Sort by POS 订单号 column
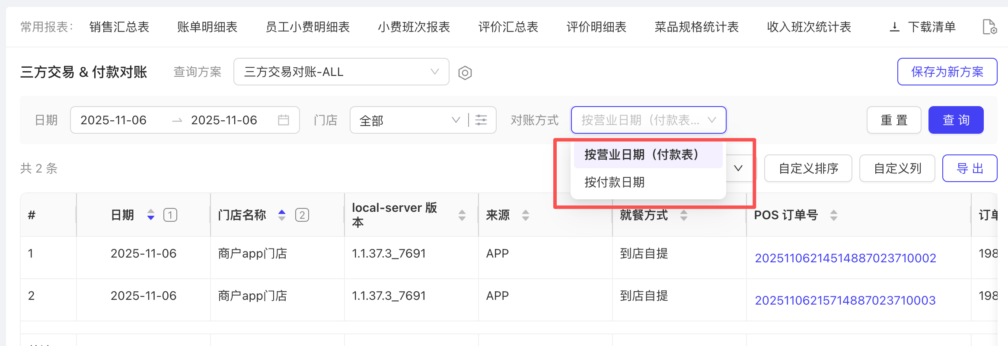The height and width of the screenshot is (346, 1008). (834, 215)
